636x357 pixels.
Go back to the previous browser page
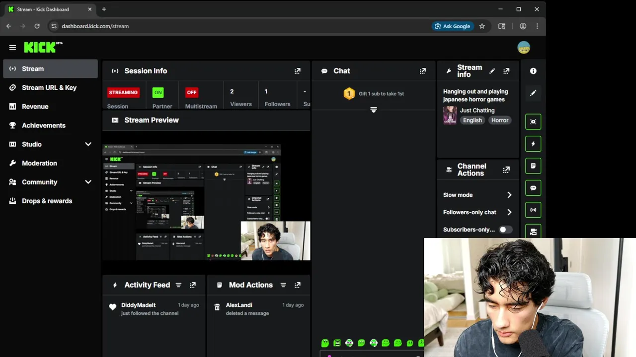click(x=8, y=26)
